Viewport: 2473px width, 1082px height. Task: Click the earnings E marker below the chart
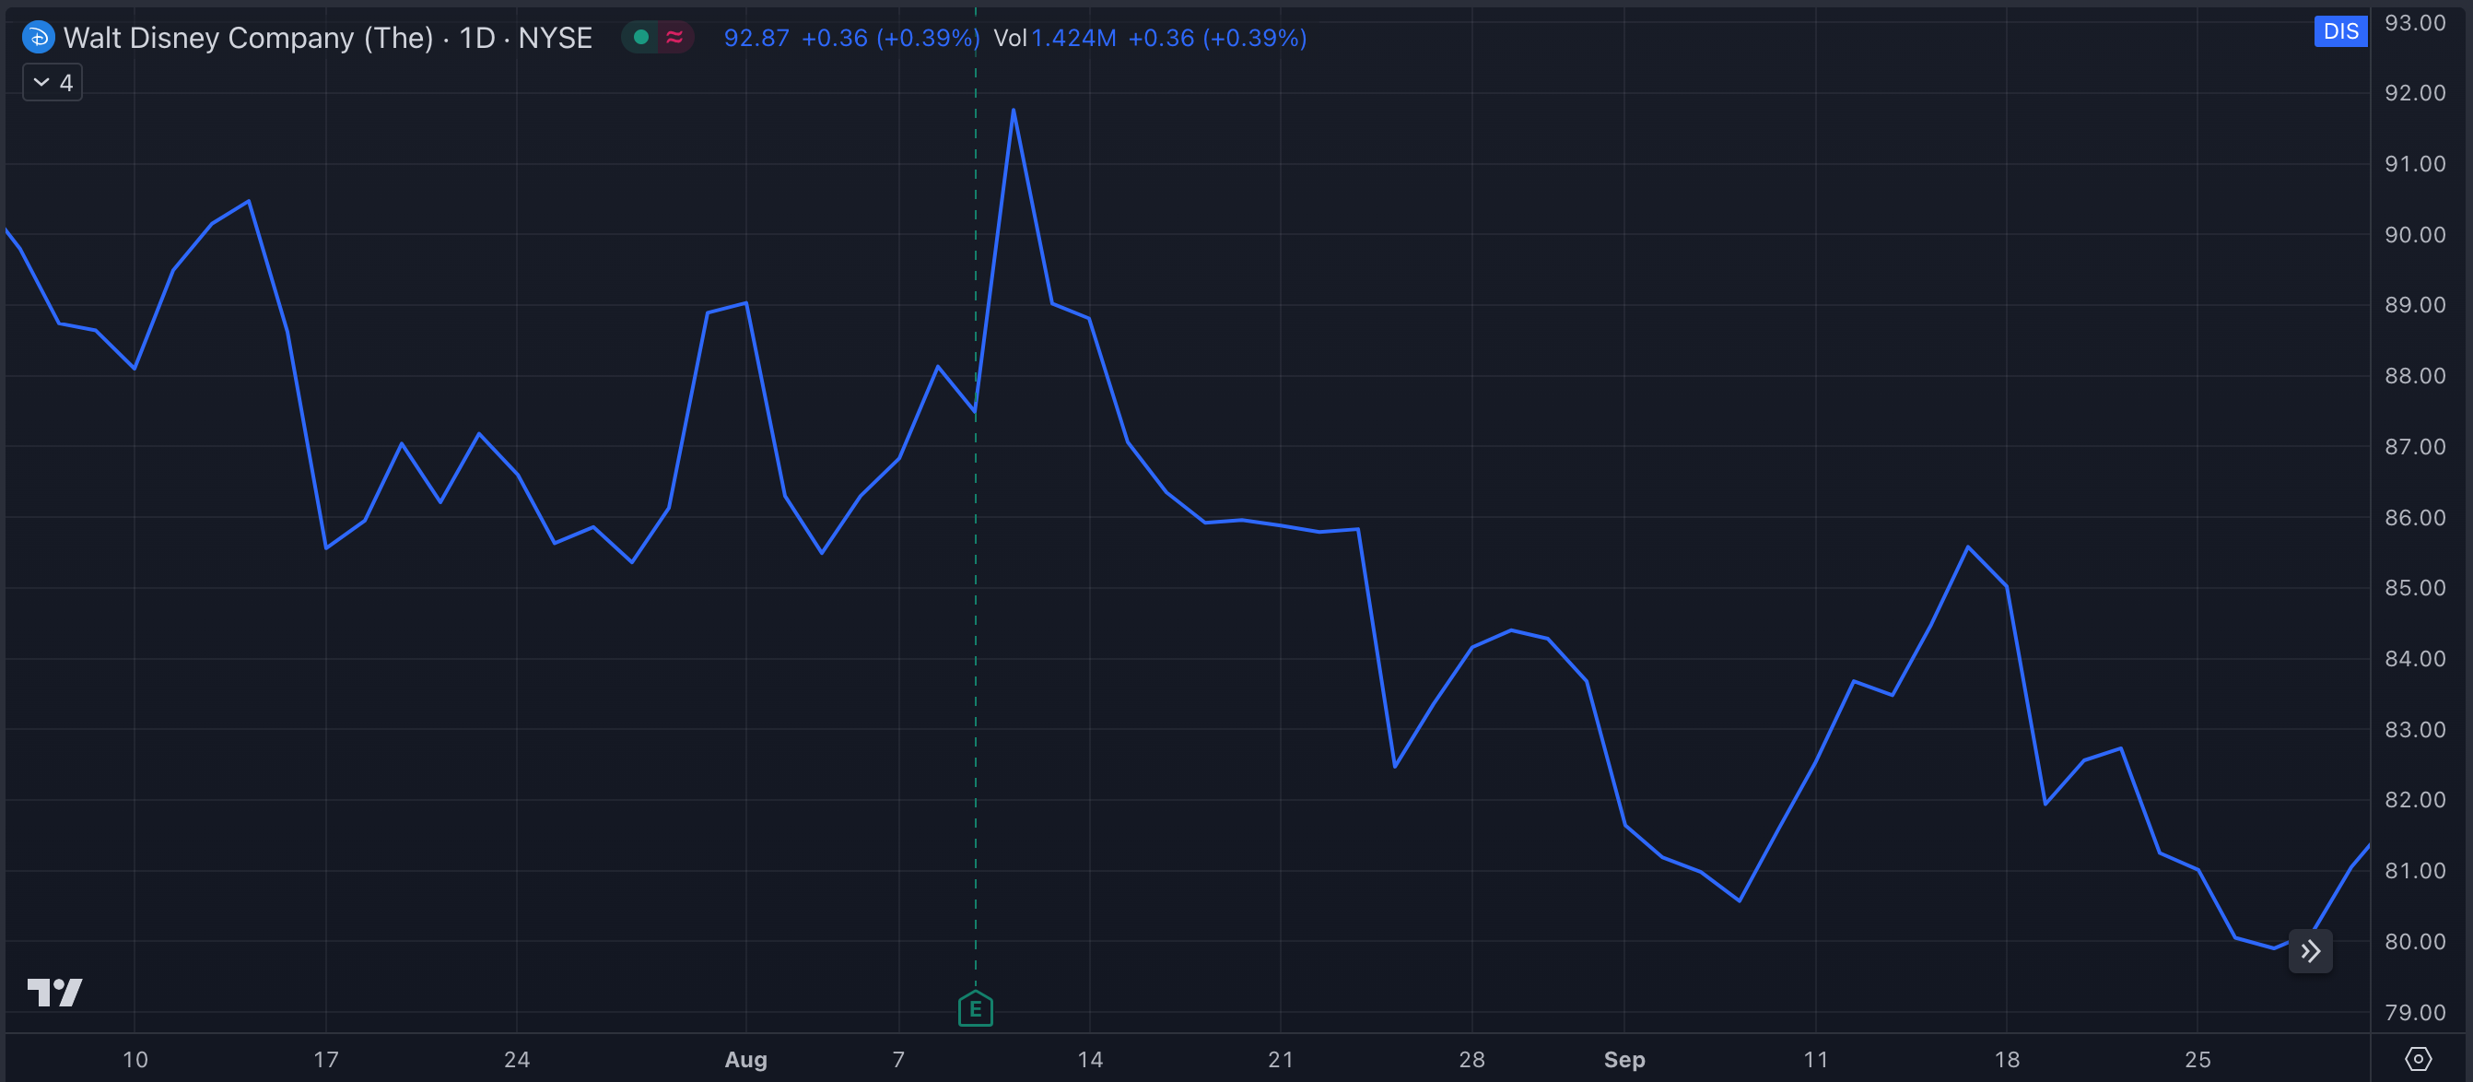click(x=976, y=1009)
